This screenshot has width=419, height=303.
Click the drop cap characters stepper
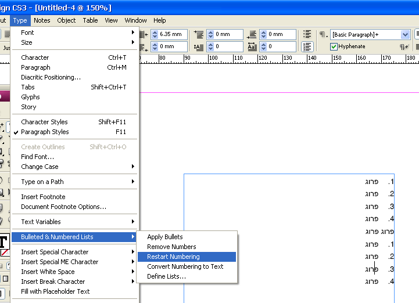tap(263, 46)
